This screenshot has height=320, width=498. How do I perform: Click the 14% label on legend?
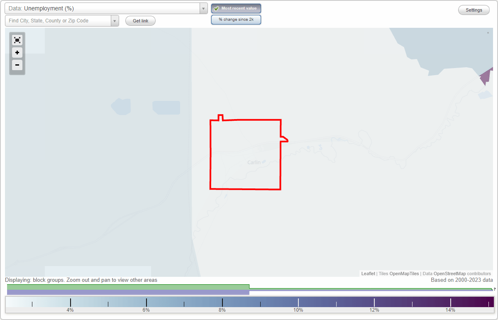point(450,310)
